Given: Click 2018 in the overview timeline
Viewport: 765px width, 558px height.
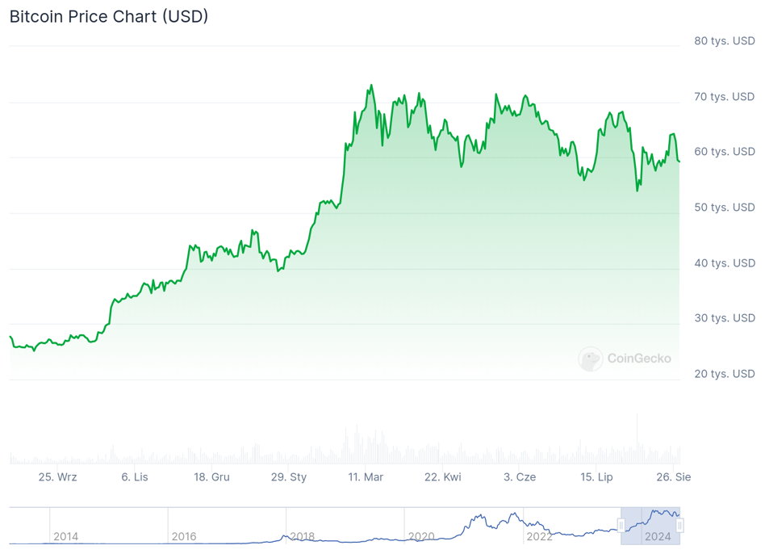Looking at the screenshot, I should 302,536.
